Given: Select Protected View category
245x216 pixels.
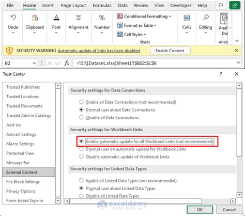Looking at the screenshot, I should pyautogui.click(x=20, y=153).
